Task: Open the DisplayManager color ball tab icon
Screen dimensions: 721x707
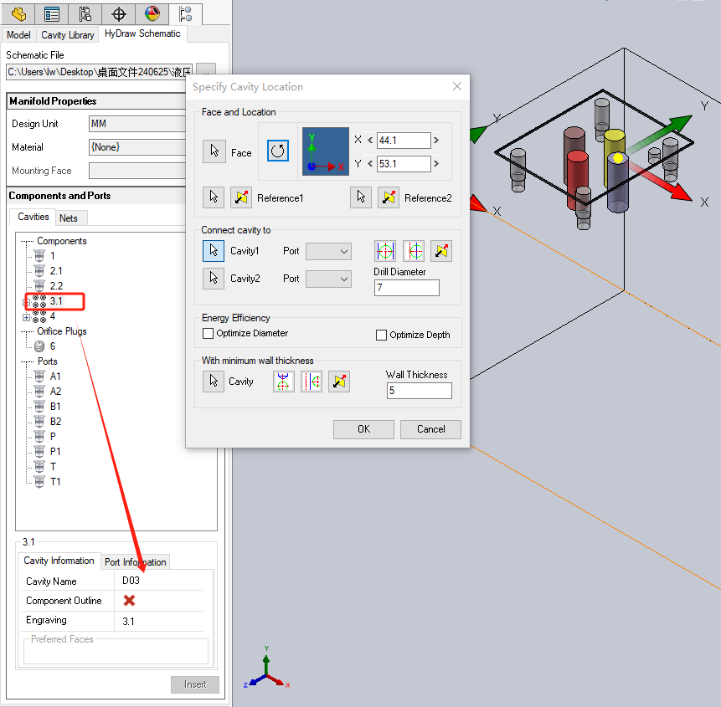Action: pyautogui.click(x=152, y=13)
